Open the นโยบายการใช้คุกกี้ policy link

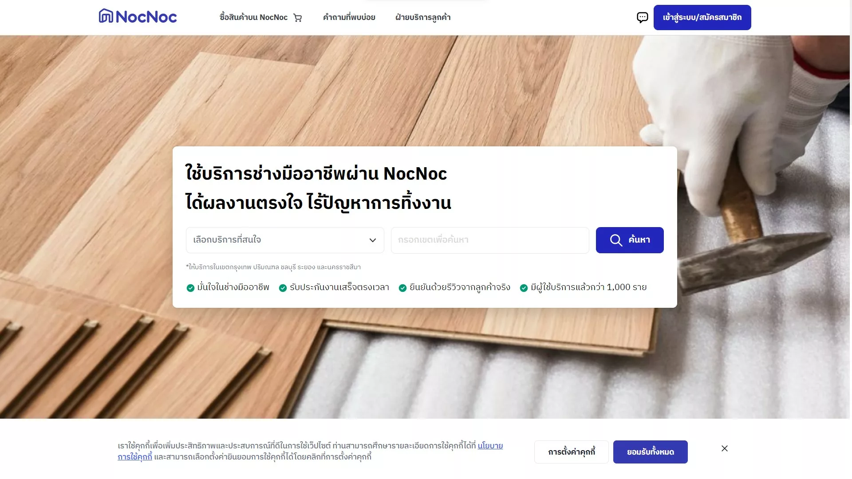click(490, 446)
